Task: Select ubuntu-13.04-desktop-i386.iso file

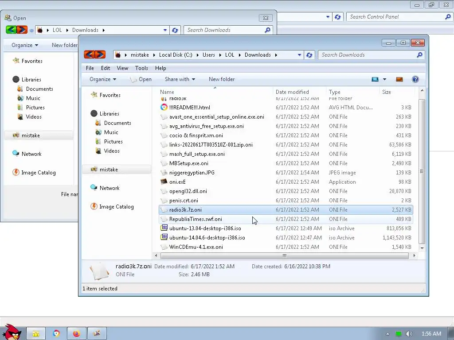Action: pos(286,228)
